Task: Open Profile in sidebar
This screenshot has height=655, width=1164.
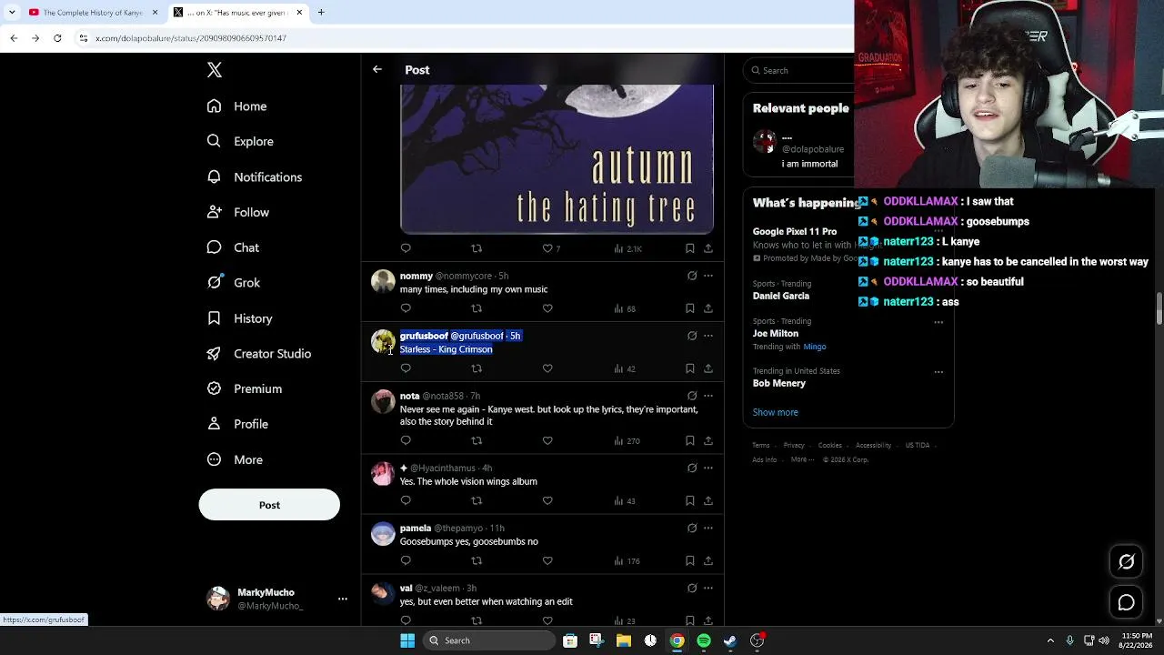Action: 238,424
